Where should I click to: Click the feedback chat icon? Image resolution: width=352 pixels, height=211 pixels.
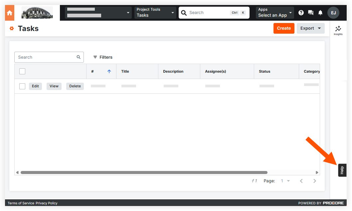tap(310, 12)
